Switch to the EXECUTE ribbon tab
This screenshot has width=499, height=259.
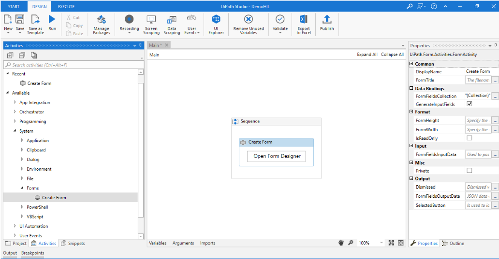[66, 6]
